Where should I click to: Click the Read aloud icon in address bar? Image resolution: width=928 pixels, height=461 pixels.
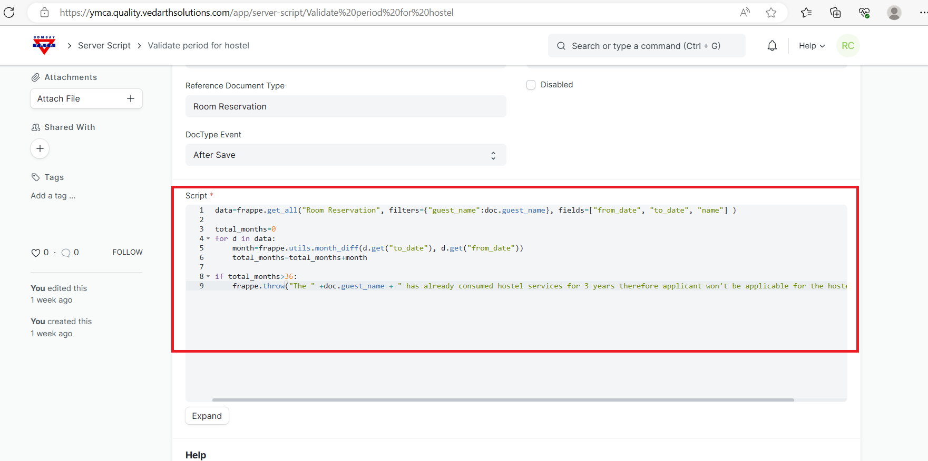[745, 13]
